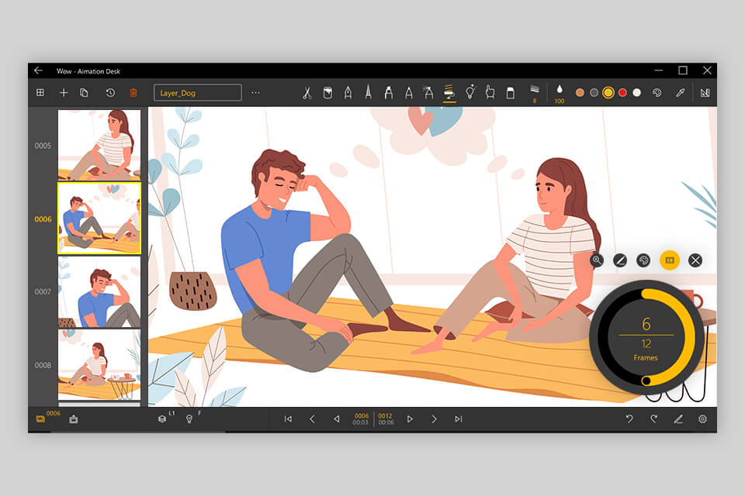745x496 pixels.
Task: Duplicate the current frame
Action: coord(85,92)
